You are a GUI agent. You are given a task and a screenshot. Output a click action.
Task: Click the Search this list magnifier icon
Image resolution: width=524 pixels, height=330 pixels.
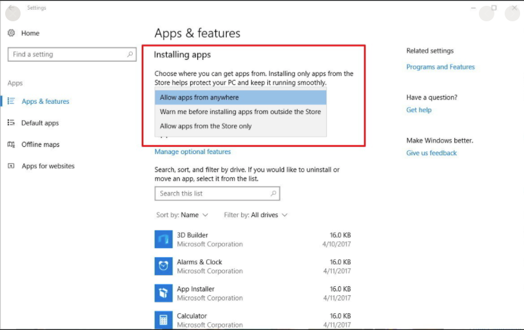[x=273, y=193]
